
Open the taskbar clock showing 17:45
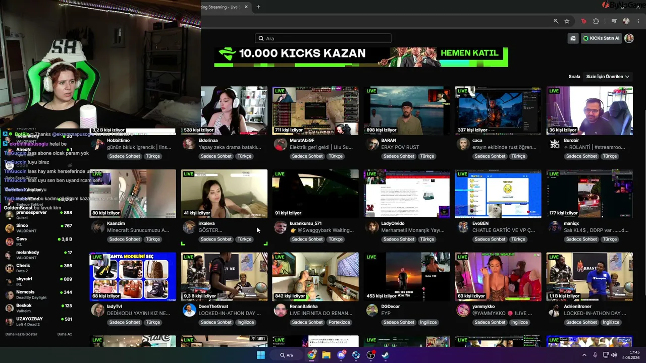click(631, 355)
